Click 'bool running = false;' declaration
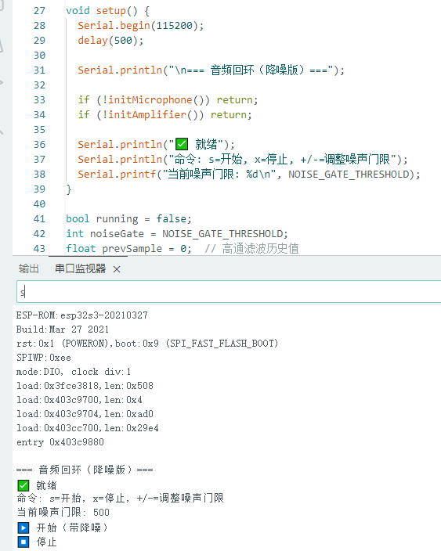 click(x=128, y=219)
